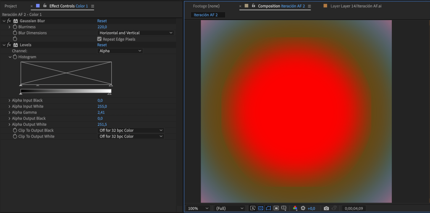Close the Composition panel tab

240,6
